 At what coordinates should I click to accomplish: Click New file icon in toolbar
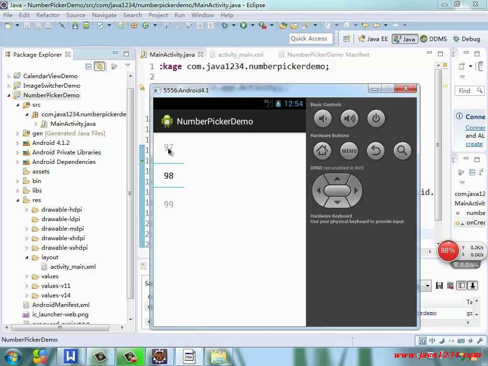click(x=8, y=26)
